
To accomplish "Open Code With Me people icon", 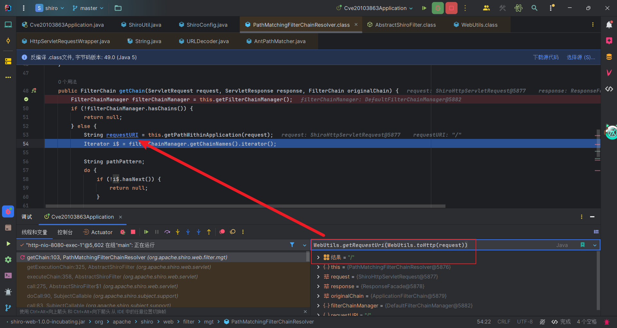I will 486,8.
